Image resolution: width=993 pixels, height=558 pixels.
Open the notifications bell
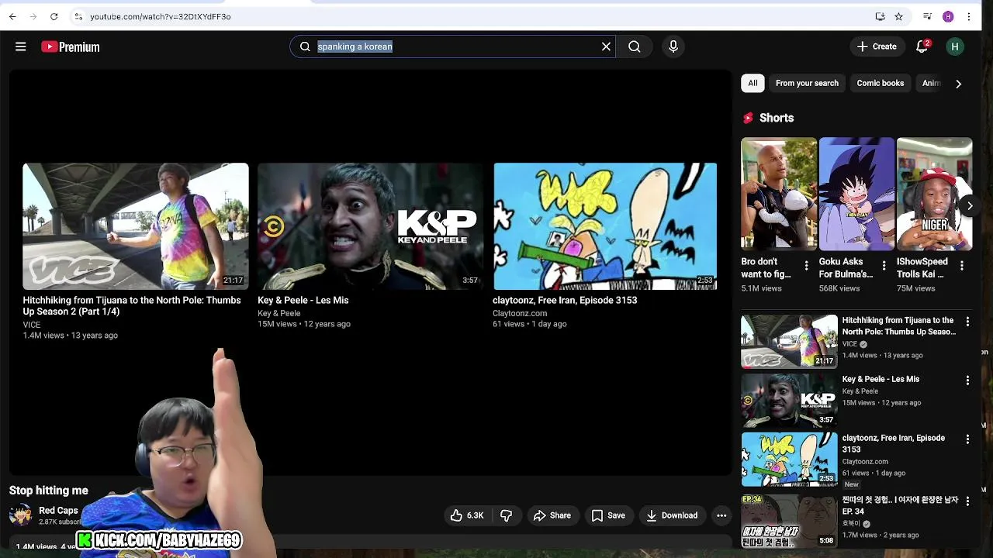922,46
